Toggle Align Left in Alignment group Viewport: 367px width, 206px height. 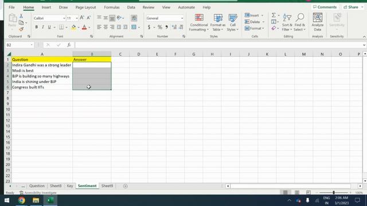click(x=99, y=27)
